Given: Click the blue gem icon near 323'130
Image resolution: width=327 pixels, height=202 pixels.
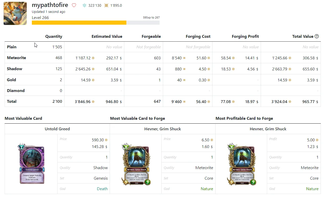Looking at the screenshot, I should (85, 5).
